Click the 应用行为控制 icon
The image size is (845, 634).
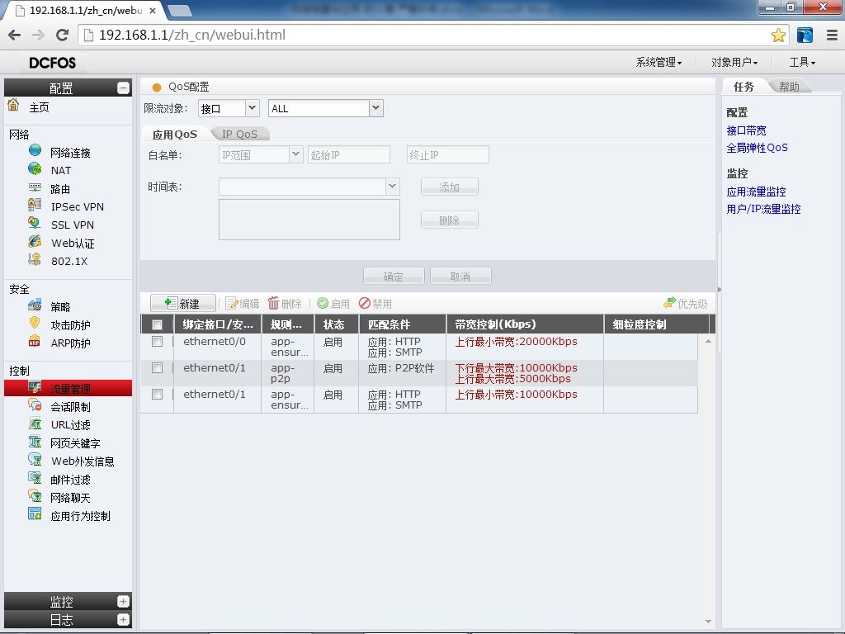click(x=35, y=513)
